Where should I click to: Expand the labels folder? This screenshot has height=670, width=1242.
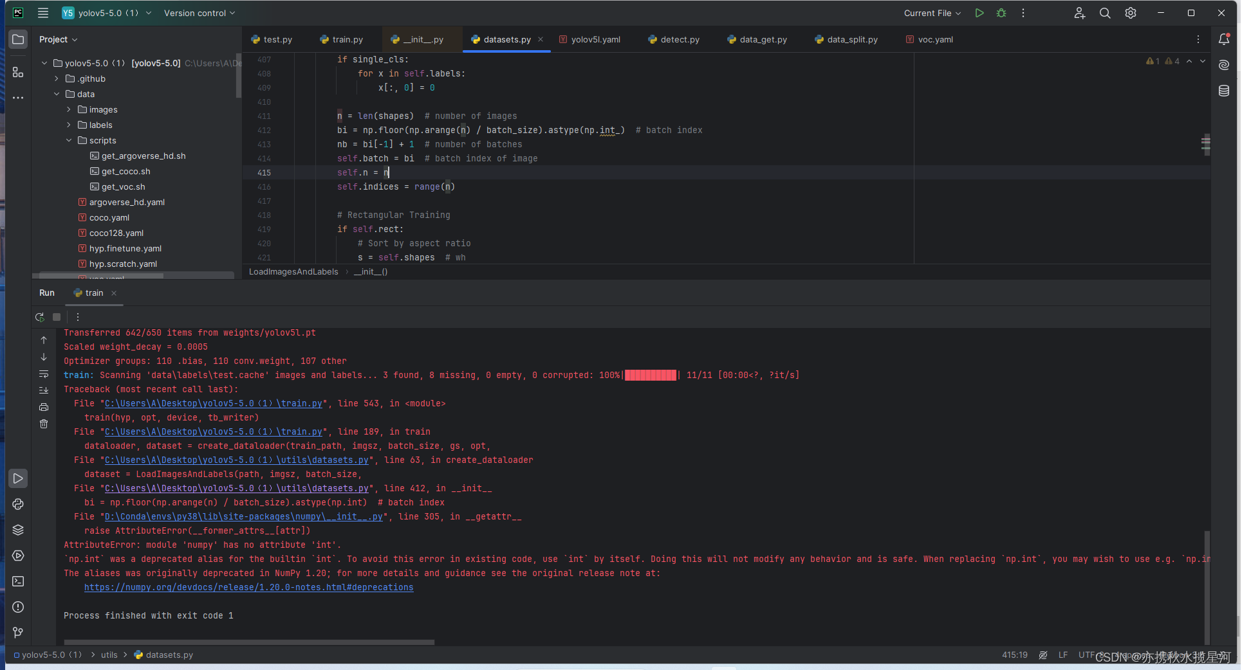[69, 125]
